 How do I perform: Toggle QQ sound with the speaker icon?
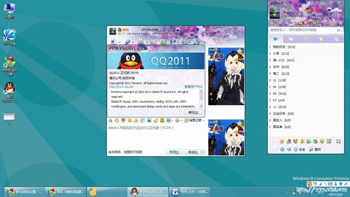pos(289,149)
